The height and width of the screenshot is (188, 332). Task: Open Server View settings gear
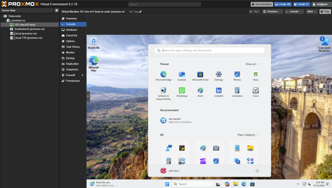[x=56, y=10]
